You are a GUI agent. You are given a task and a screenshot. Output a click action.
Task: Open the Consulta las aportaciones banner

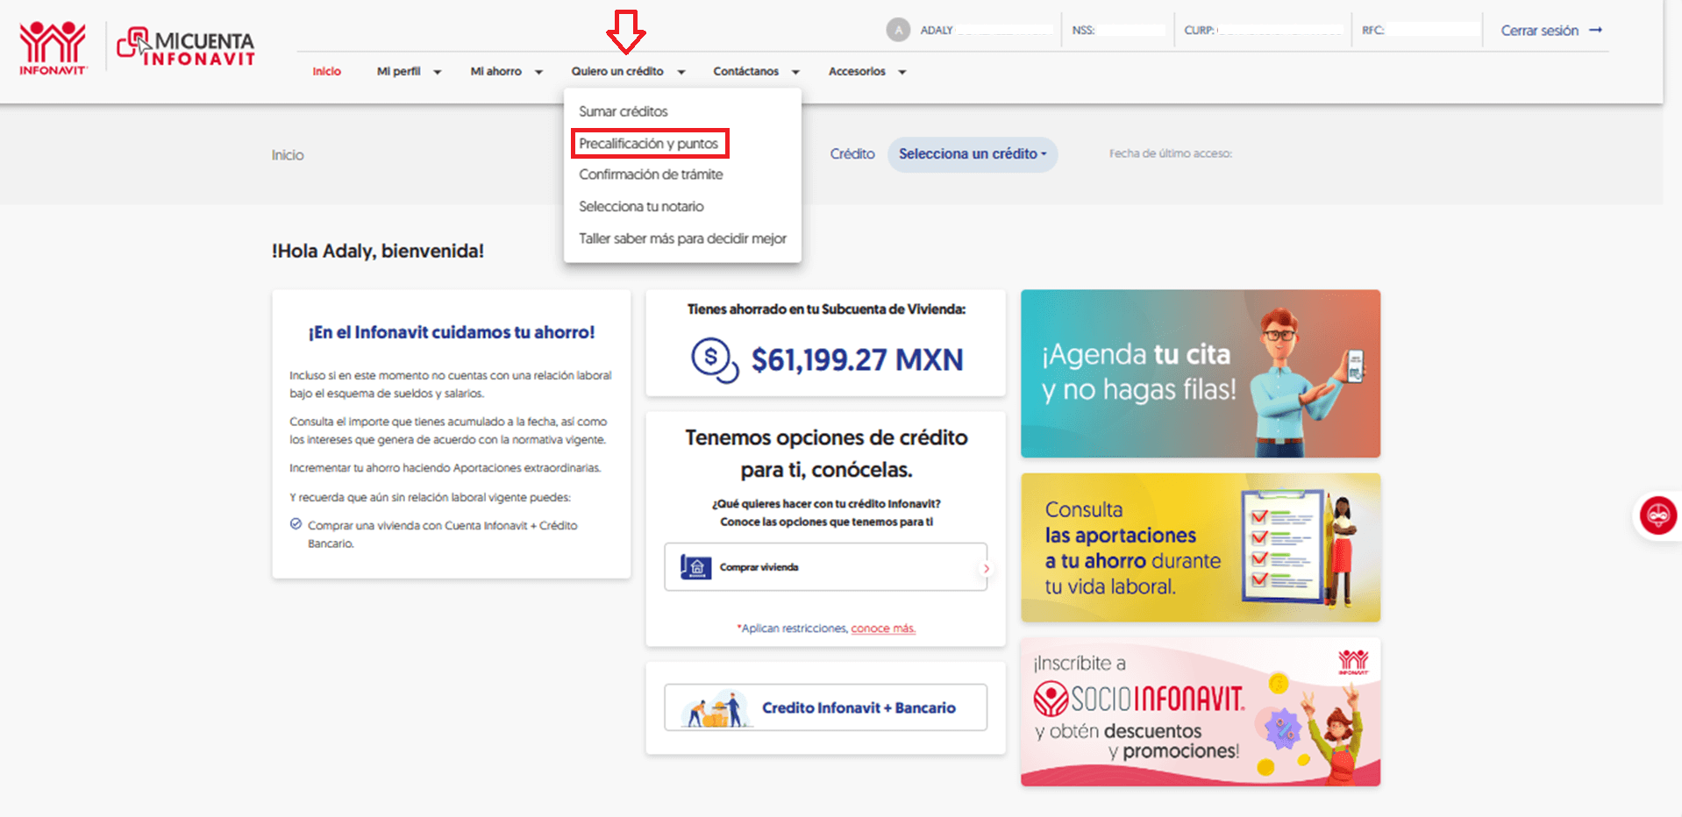(x=1201, y=548)
